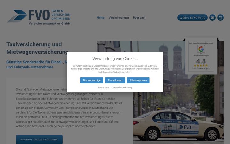Click the Günstige Sondertarife subtitle

pos(37,64)
